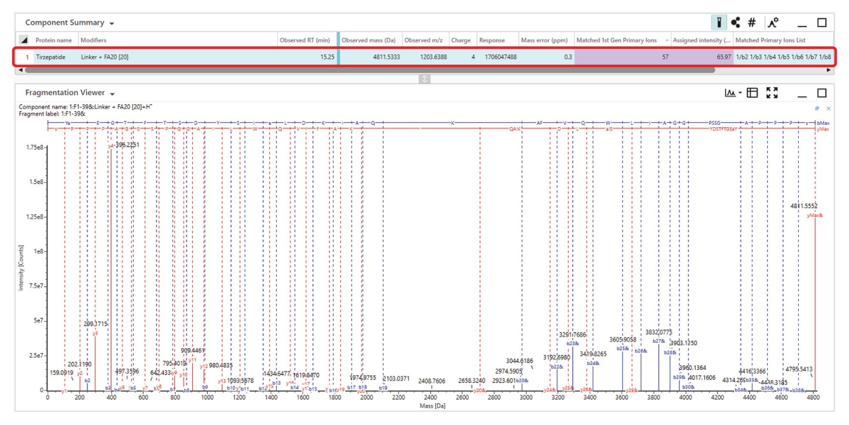Sort by Charge column header

(x=461, y=40)
